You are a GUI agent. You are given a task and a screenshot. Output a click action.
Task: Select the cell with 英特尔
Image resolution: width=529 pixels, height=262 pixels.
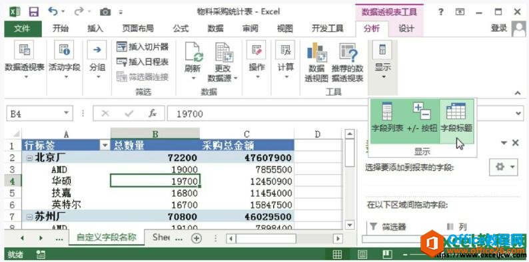pyautogui.click(x=66, y=204)
